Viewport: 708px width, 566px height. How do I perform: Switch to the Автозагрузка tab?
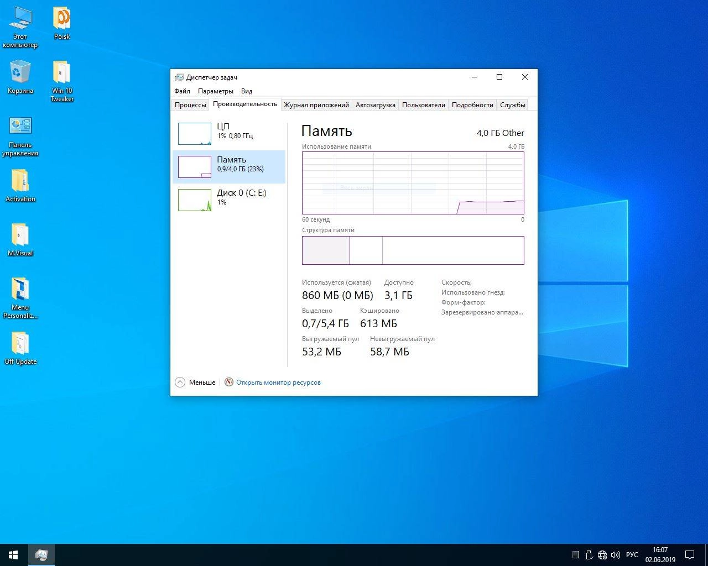click(x=376, y=105)
